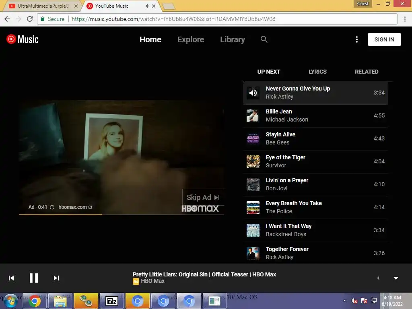Click Together Forever album art
The width and height of the screenshot is (412, 309).
coord(253,253)
